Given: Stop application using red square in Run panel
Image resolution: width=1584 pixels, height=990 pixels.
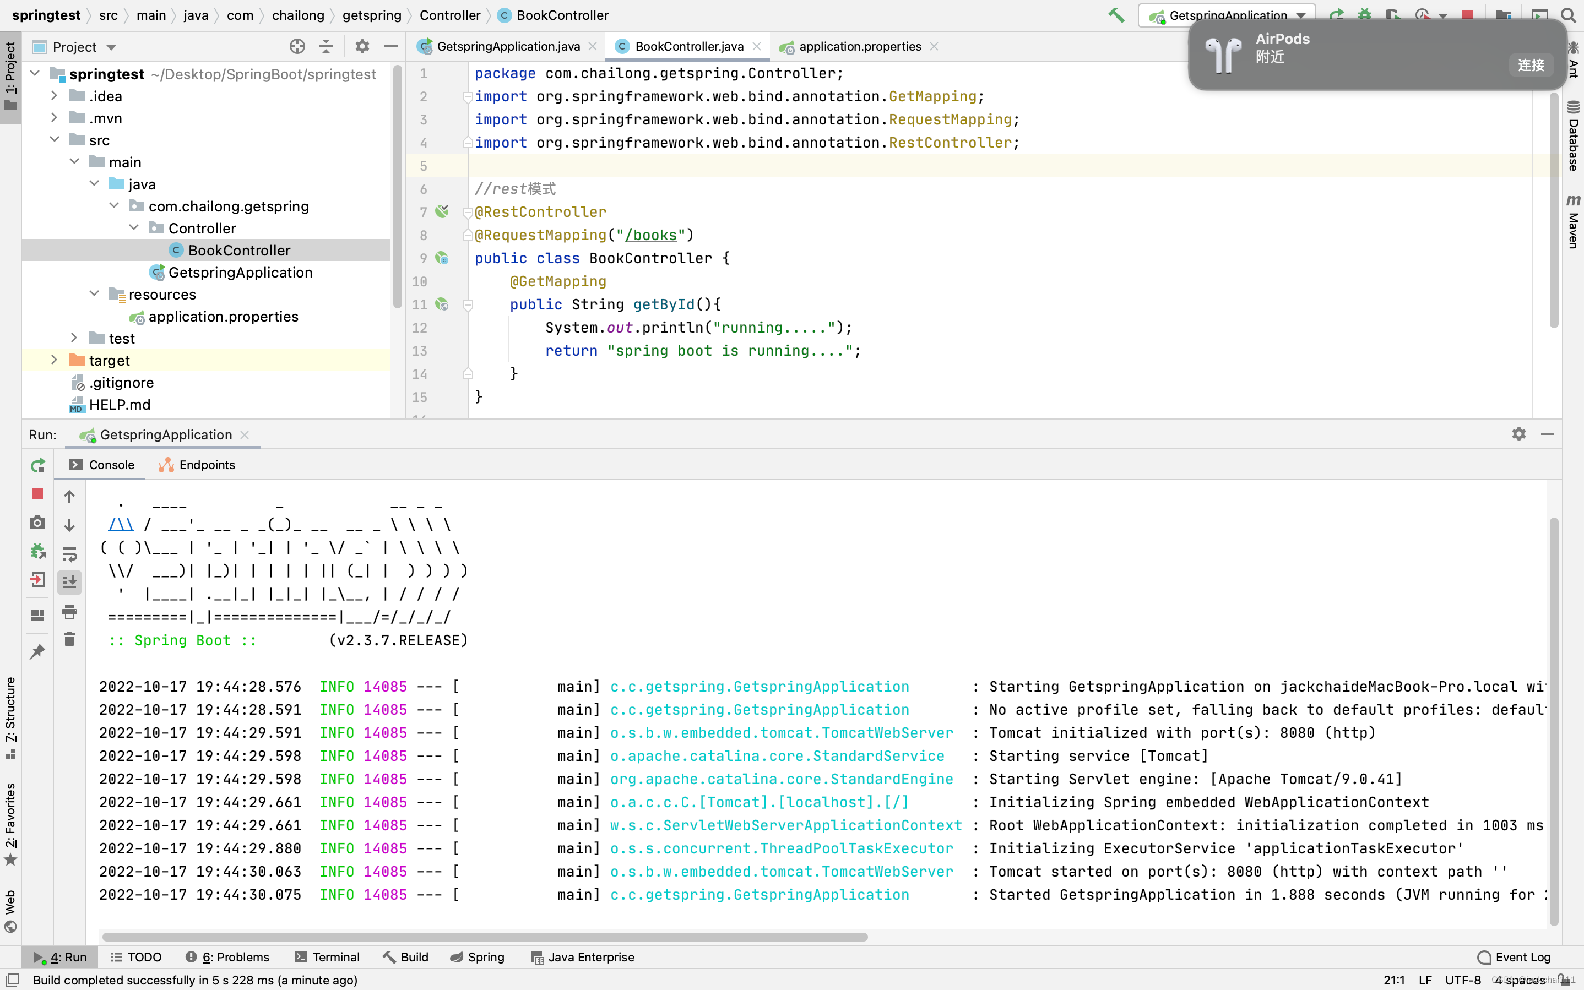Looking at the screenshot, I should tap(37, 494).
